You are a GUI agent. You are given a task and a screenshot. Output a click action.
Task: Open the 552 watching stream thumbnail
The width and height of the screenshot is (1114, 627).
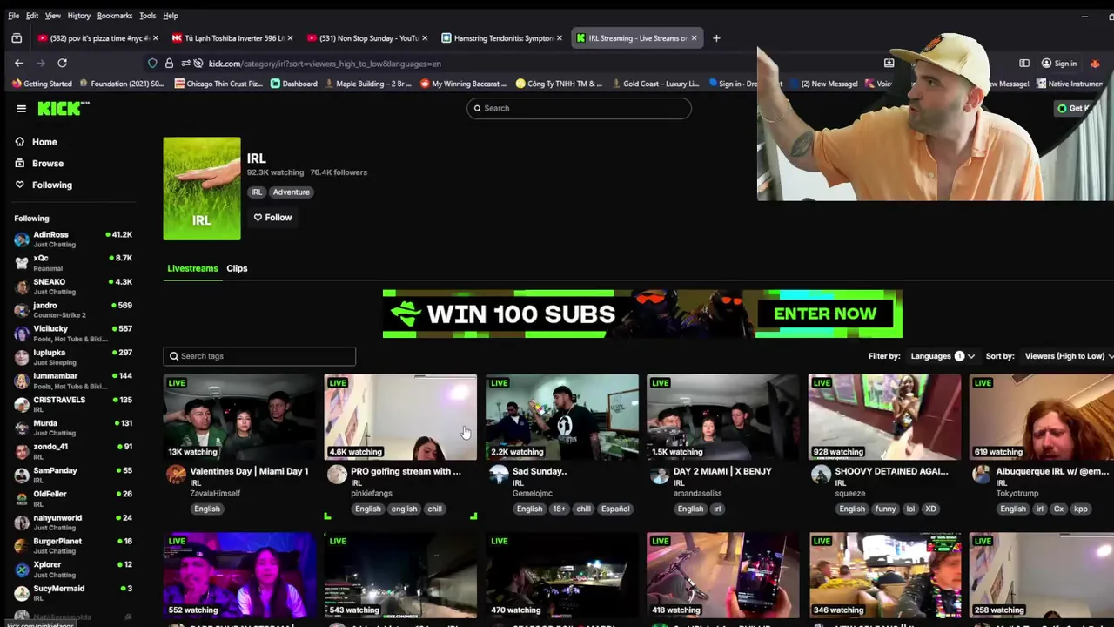pos(239,576)
